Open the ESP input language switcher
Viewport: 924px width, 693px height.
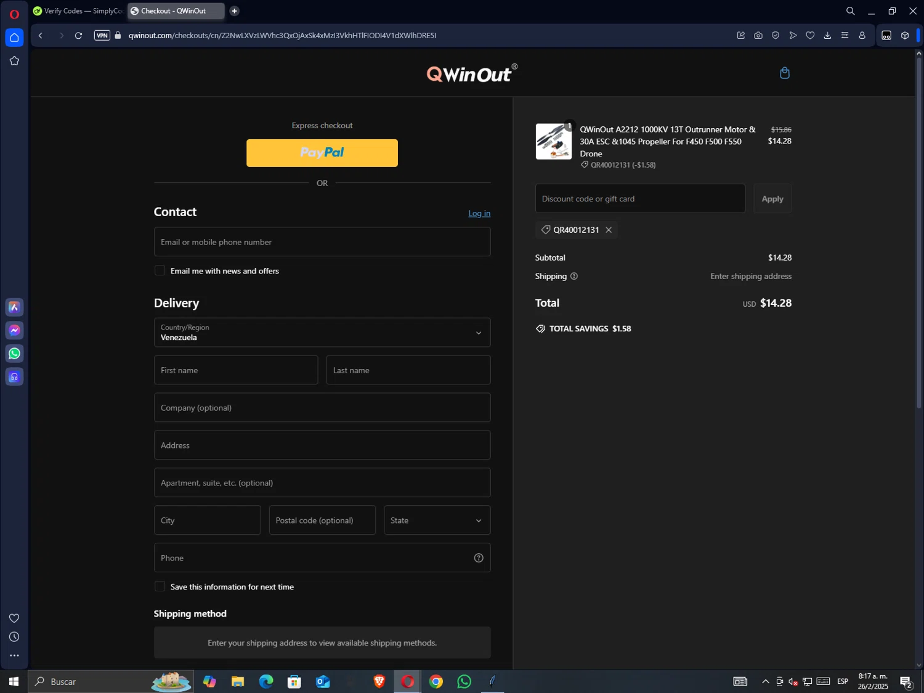(843, 682)
